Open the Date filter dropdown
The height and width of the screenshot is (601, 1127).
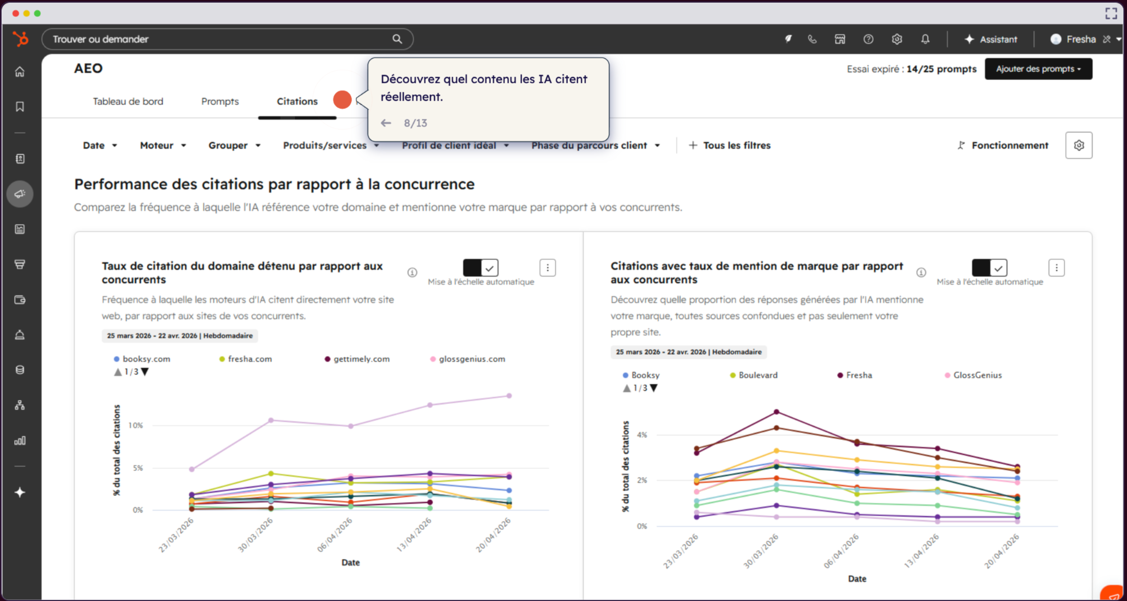coord(100,146)
